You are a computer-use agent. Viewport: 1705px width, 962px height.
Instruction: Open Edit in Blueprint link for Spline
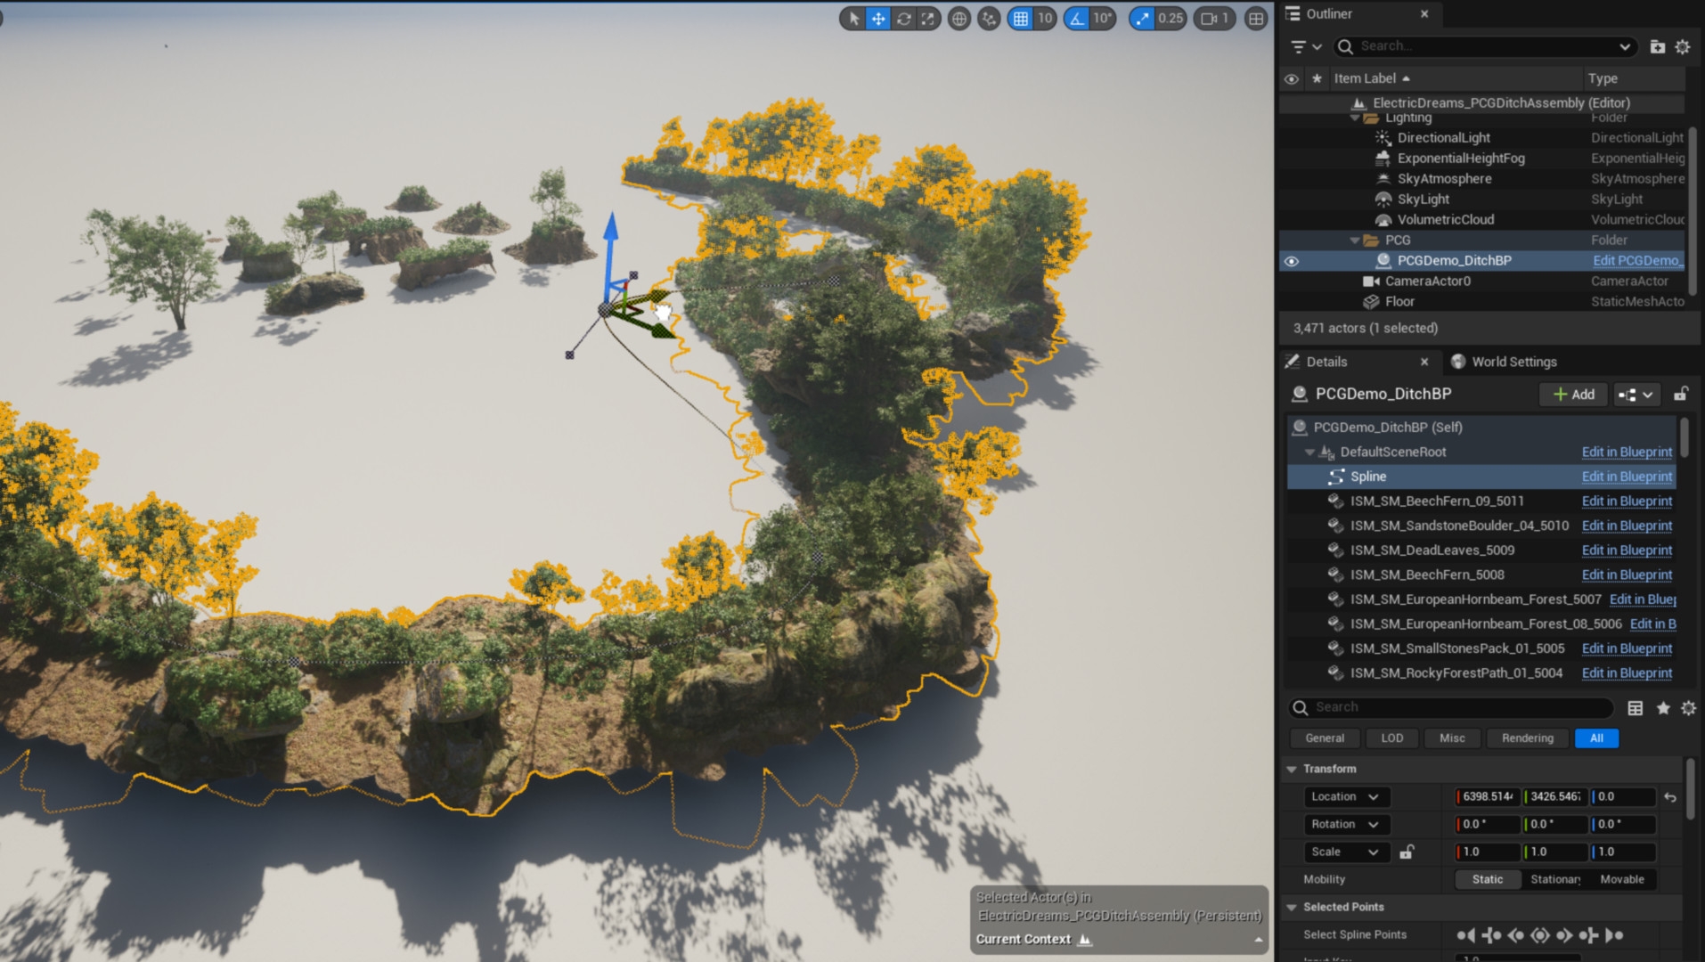tap(1627, 477)
